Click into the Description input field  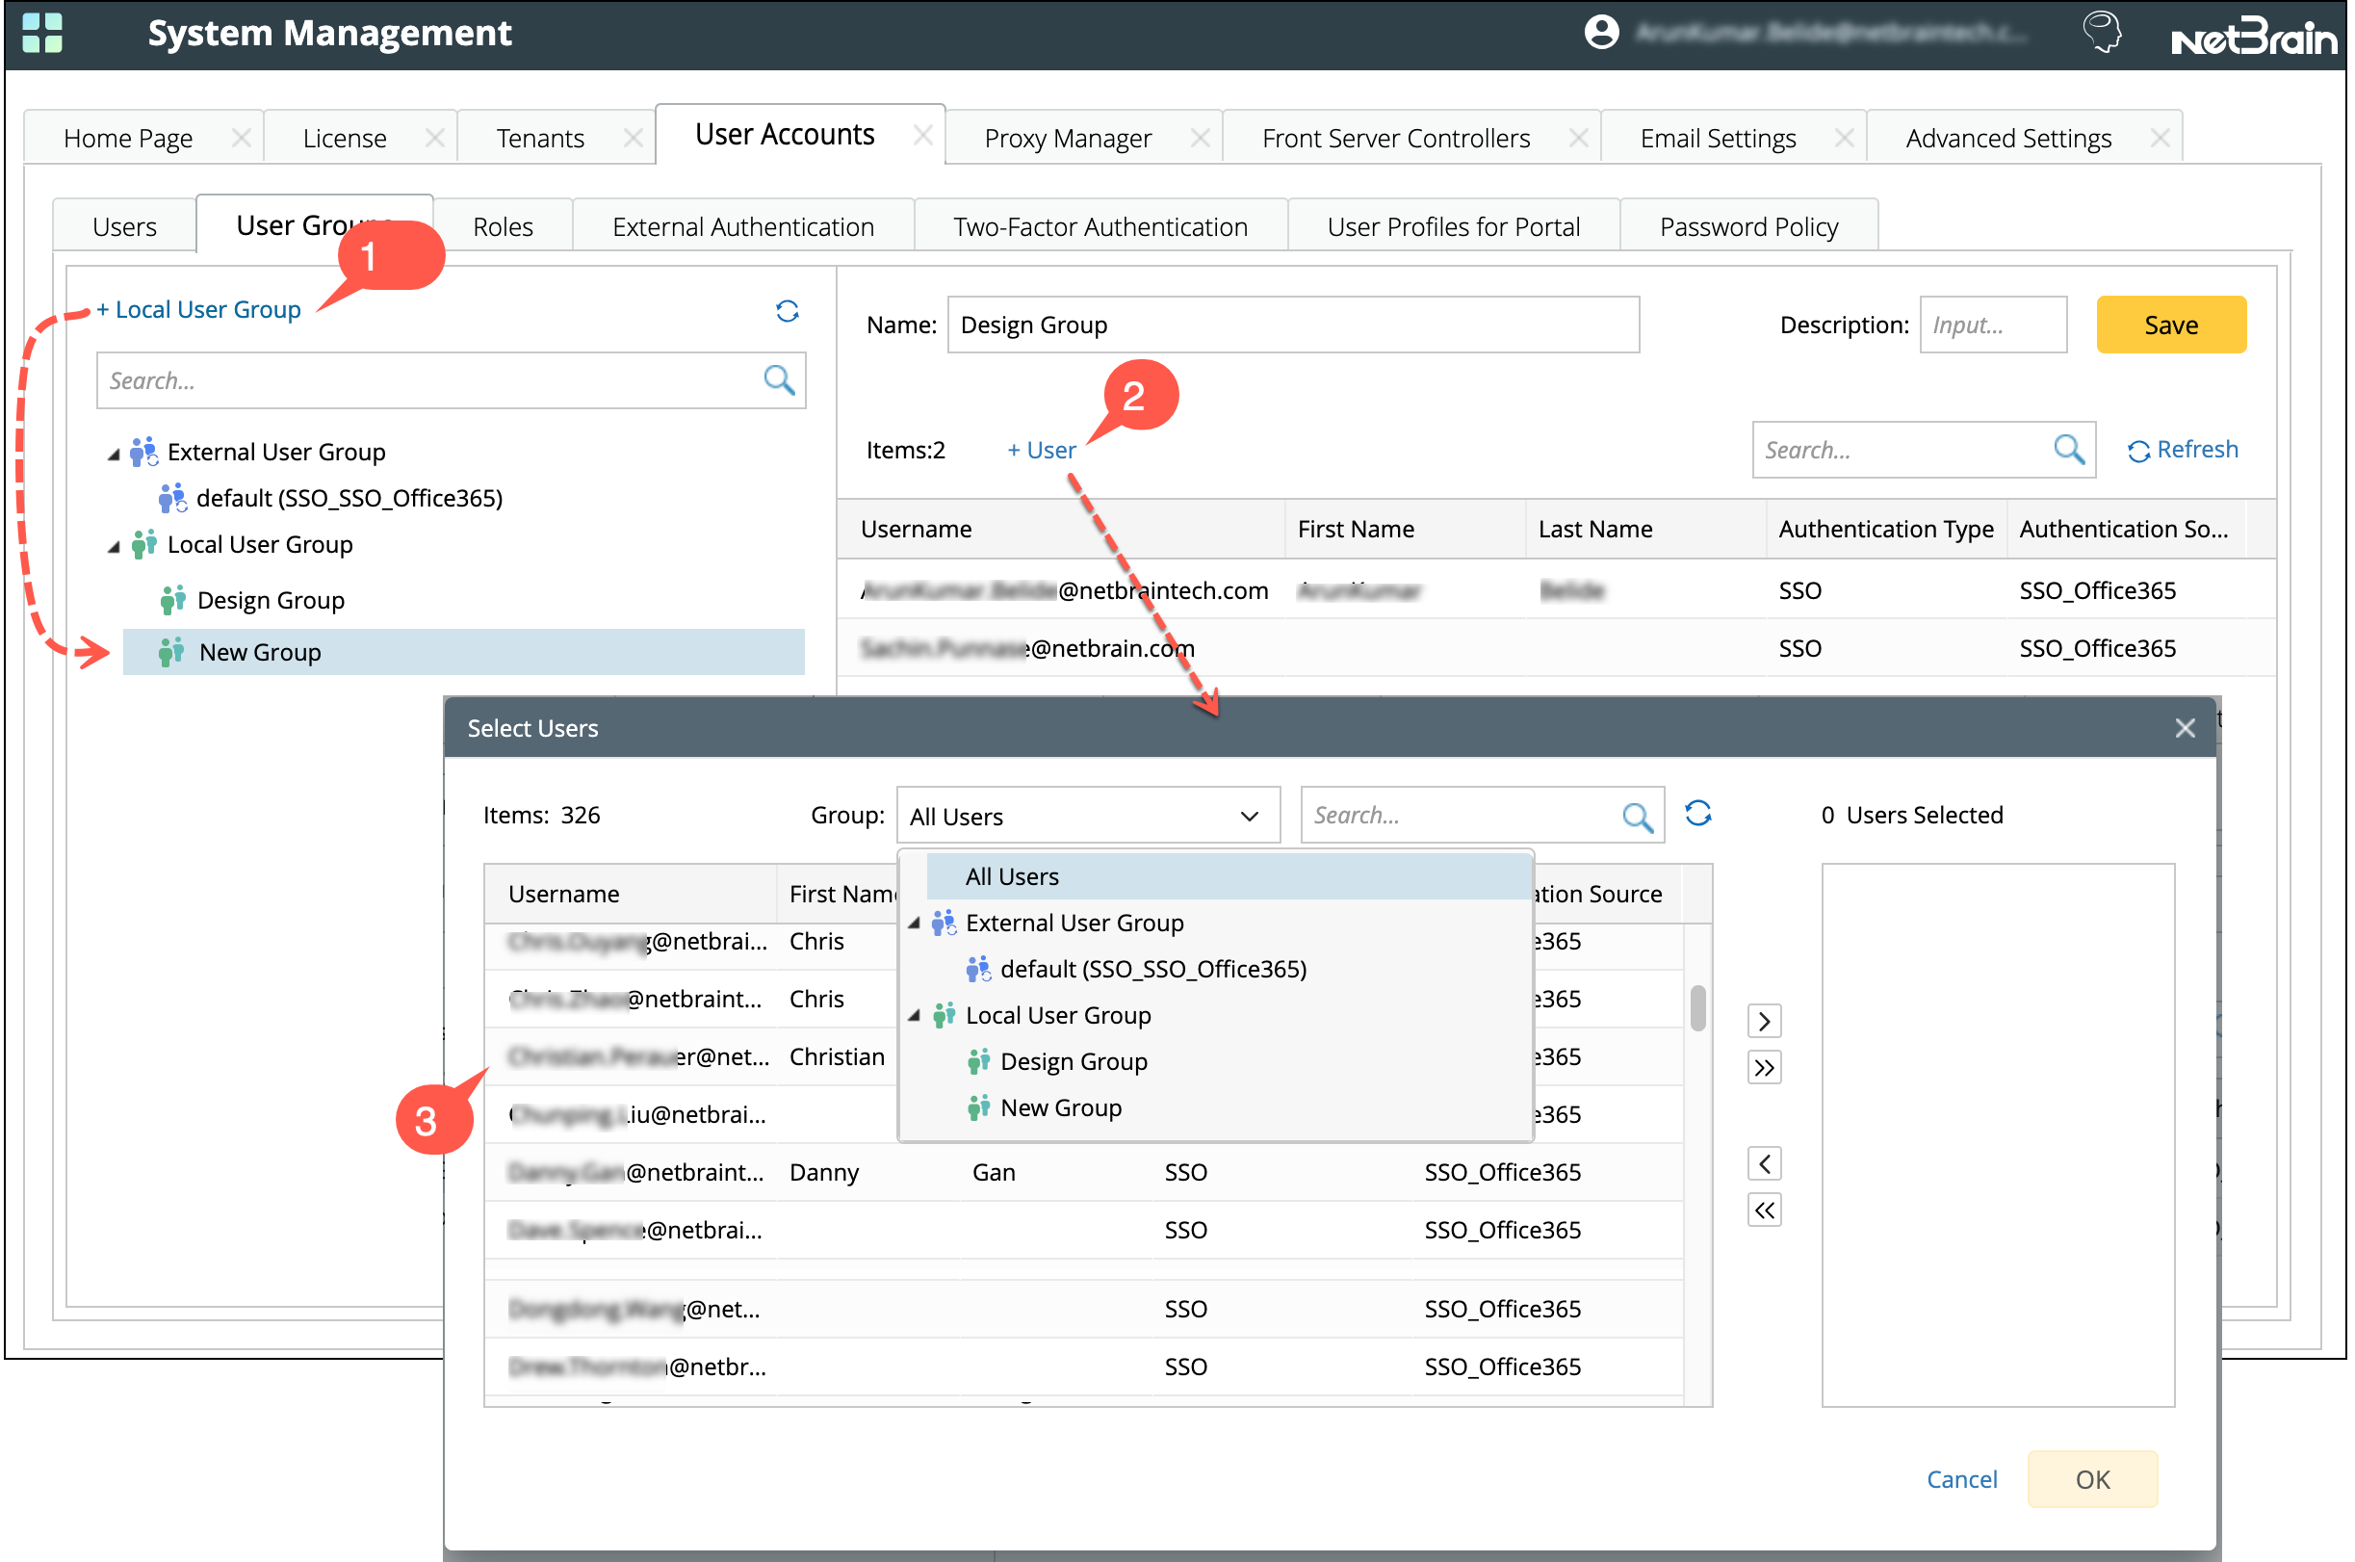(x=1993, y=325)
